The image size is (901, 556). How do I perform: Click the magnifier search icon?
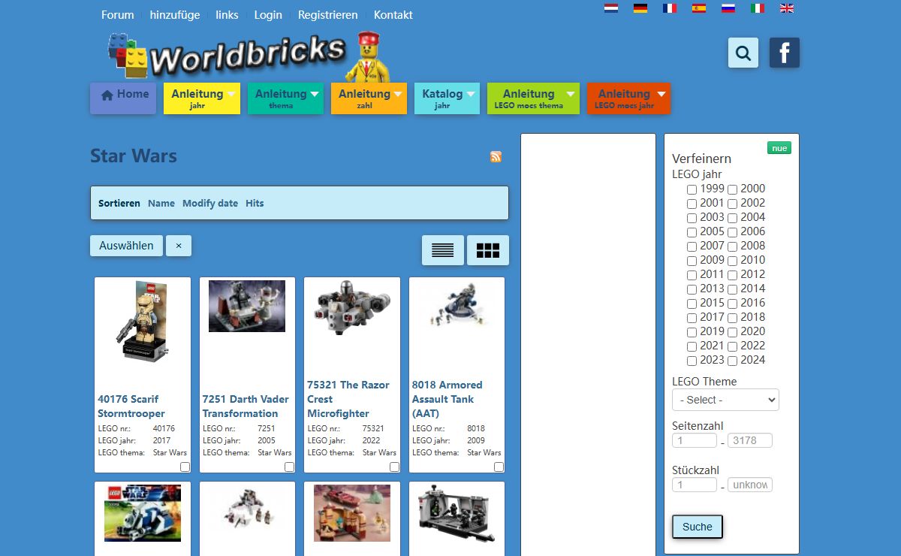click(743, 53)
